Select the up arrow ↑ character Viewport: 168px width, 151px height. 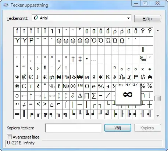tap(31, 96)
